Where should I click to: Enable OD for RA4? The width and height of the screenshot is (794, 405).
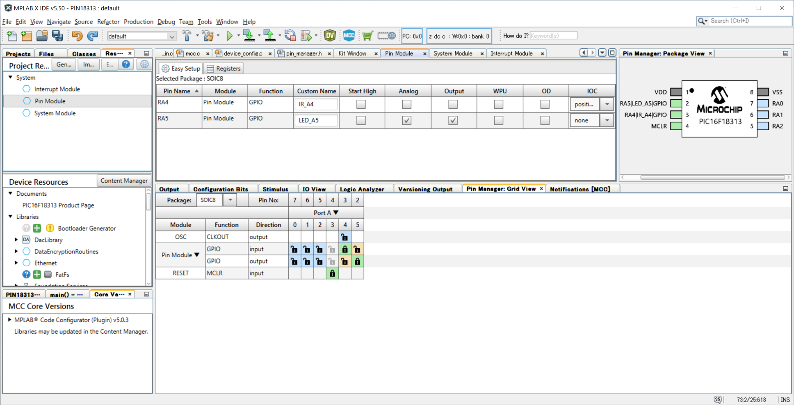point(545,104)
